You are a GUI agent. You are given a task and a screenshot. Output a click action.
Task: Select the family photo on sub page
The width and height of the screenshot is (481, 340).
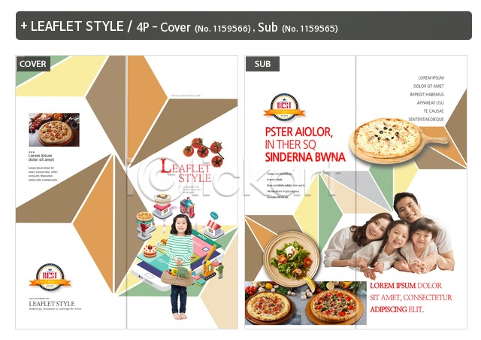(x=389, y=236)
